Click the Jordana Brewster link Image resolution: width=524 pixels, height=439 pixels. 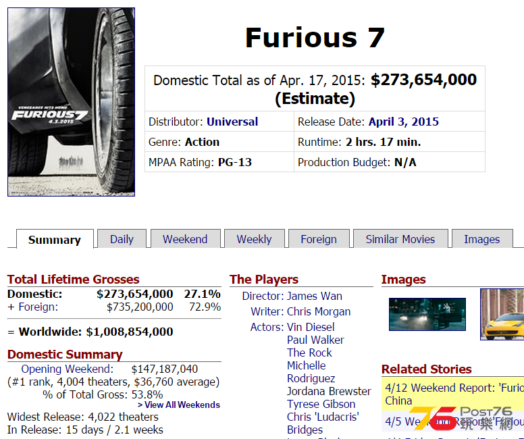[329, 391]
